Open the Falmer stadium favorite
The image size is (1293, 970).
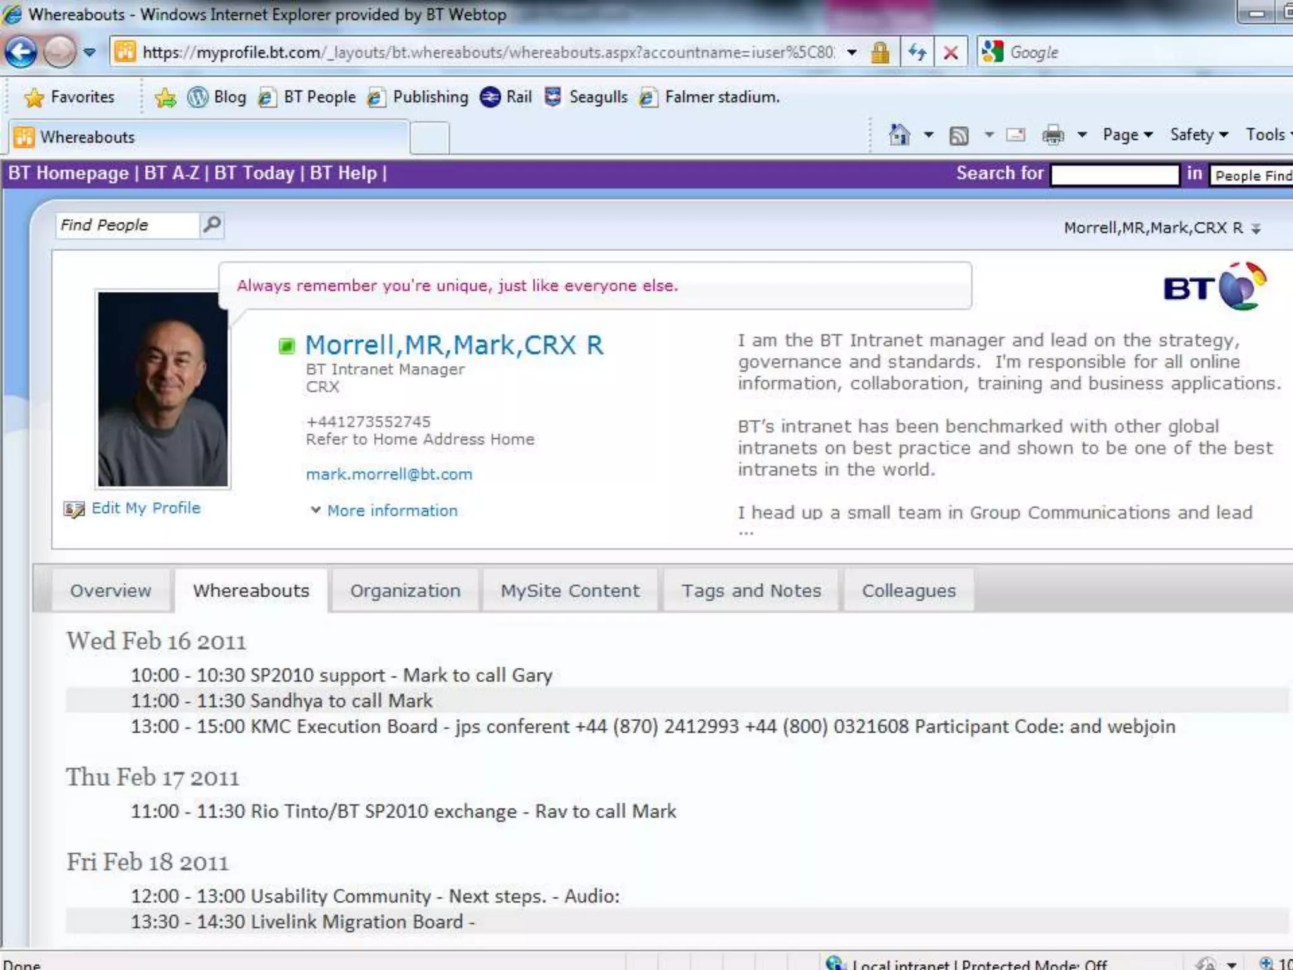tap(710, 97)
